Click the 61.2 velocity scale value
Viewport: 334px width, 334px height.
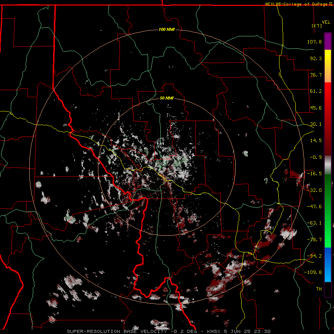pyautogui.click(x=316, y=91)
